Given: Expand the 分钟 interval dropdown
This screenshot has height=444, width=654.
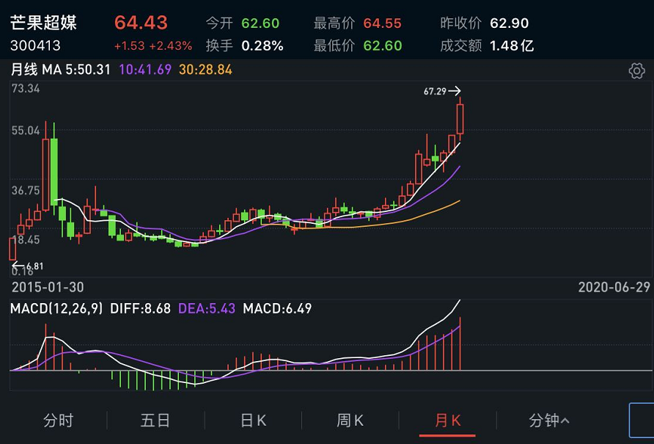Looking at the screenshot, I should [548, 421].
